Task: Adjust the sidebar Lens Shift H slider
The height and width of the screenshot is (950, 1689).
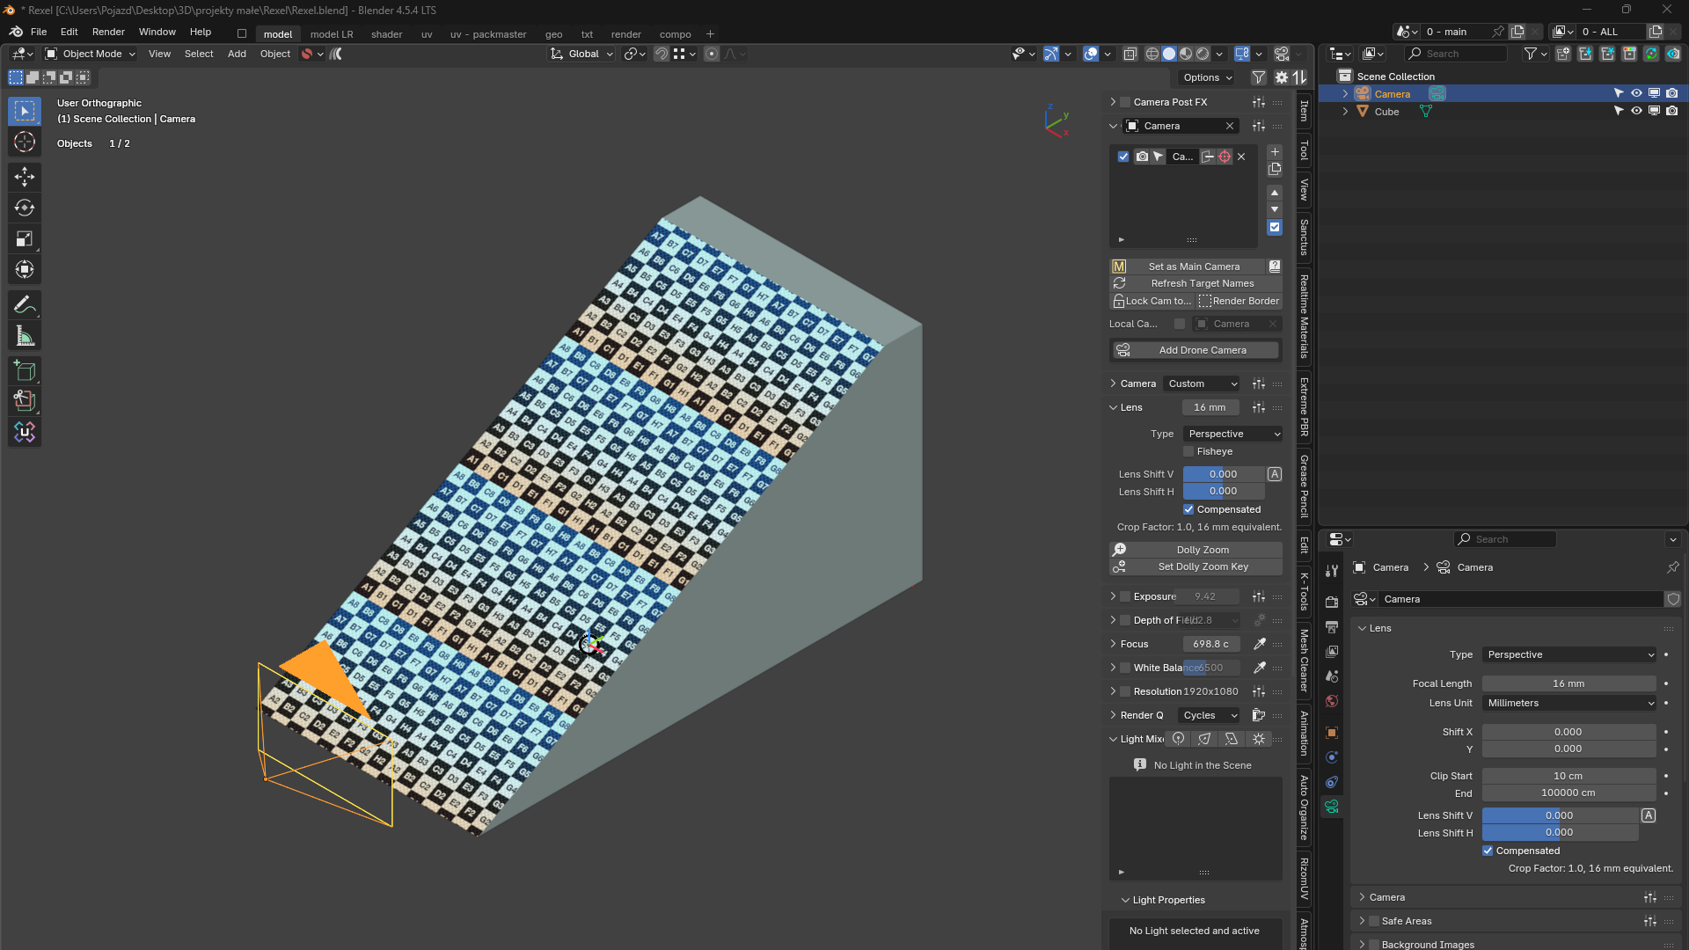Action: click(x=1224, y=491)
